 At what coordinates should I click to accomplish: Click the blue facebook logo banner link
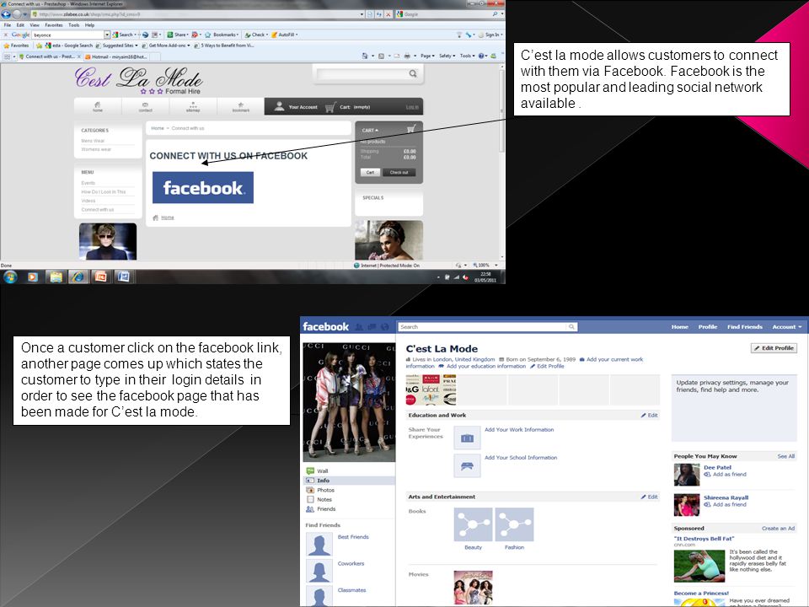point(203,187)
